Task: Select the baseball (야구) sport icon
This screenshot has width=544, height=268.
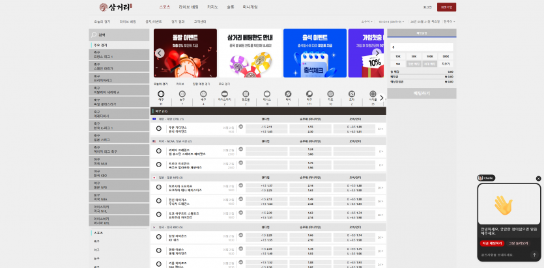Action: pyautogui.click(x=161, y=94)
